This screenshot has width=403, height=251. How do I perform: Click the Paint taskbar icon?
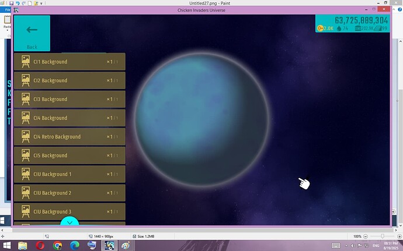pos(126,246)
